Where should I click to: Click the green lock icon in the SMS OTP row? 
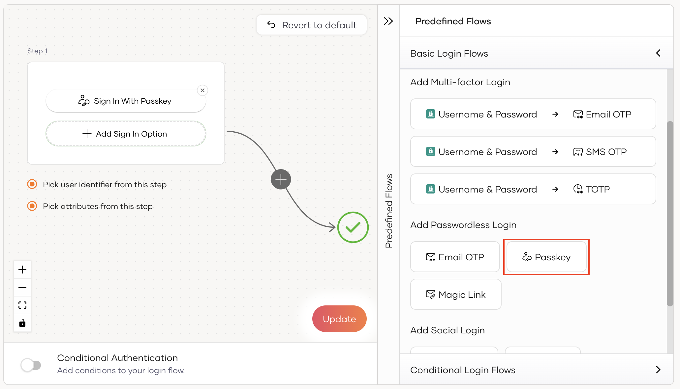coord(430,151)
